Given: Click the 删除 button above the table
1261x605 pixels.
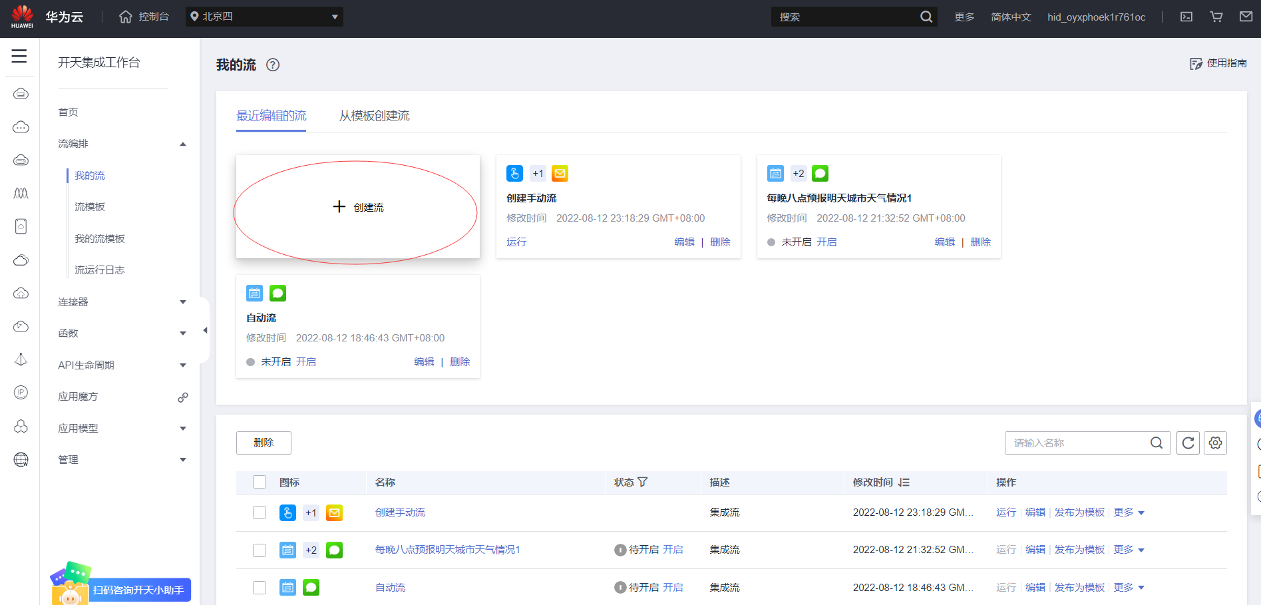Looking at the screenshot, I should [264, 443].
